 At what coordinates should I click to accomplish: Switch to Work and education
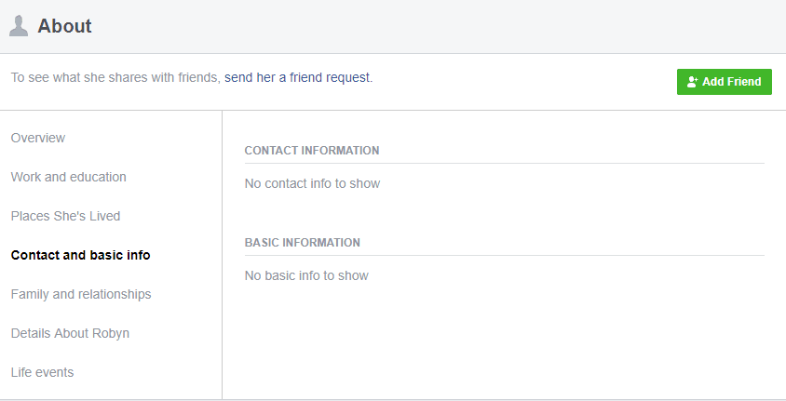69,177
